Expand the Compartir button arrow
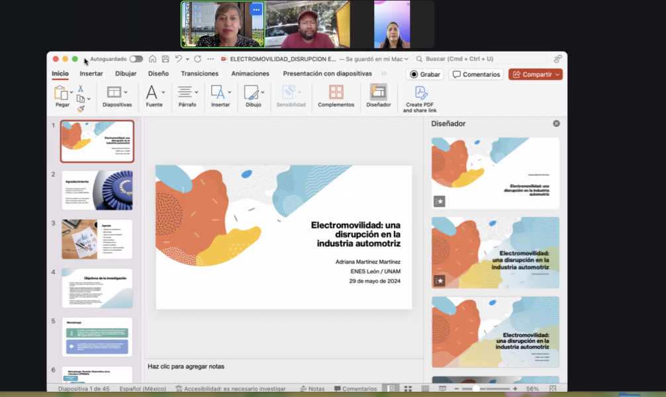Image resolution: width=666 pixels, height=397 pixels. [558, 75]
